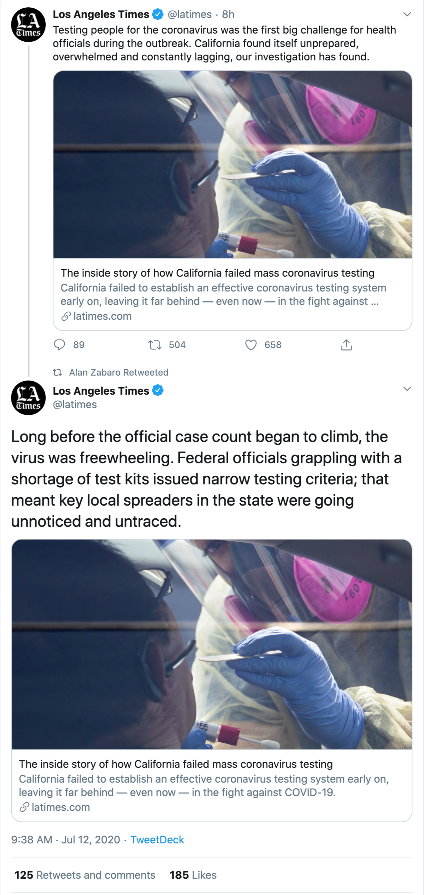Expand more options chevron on first tweet

(x=407, y=14)
